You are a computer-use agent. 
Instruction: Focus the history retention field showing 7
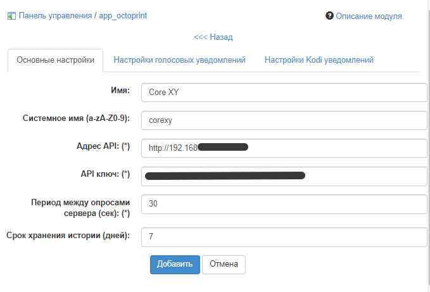pos(284,236)
